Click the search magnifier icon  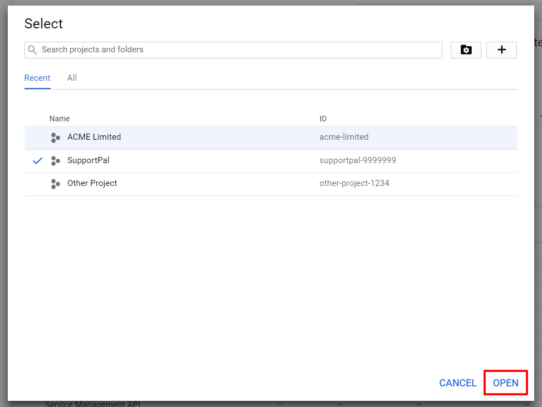[x=32, y=50]
